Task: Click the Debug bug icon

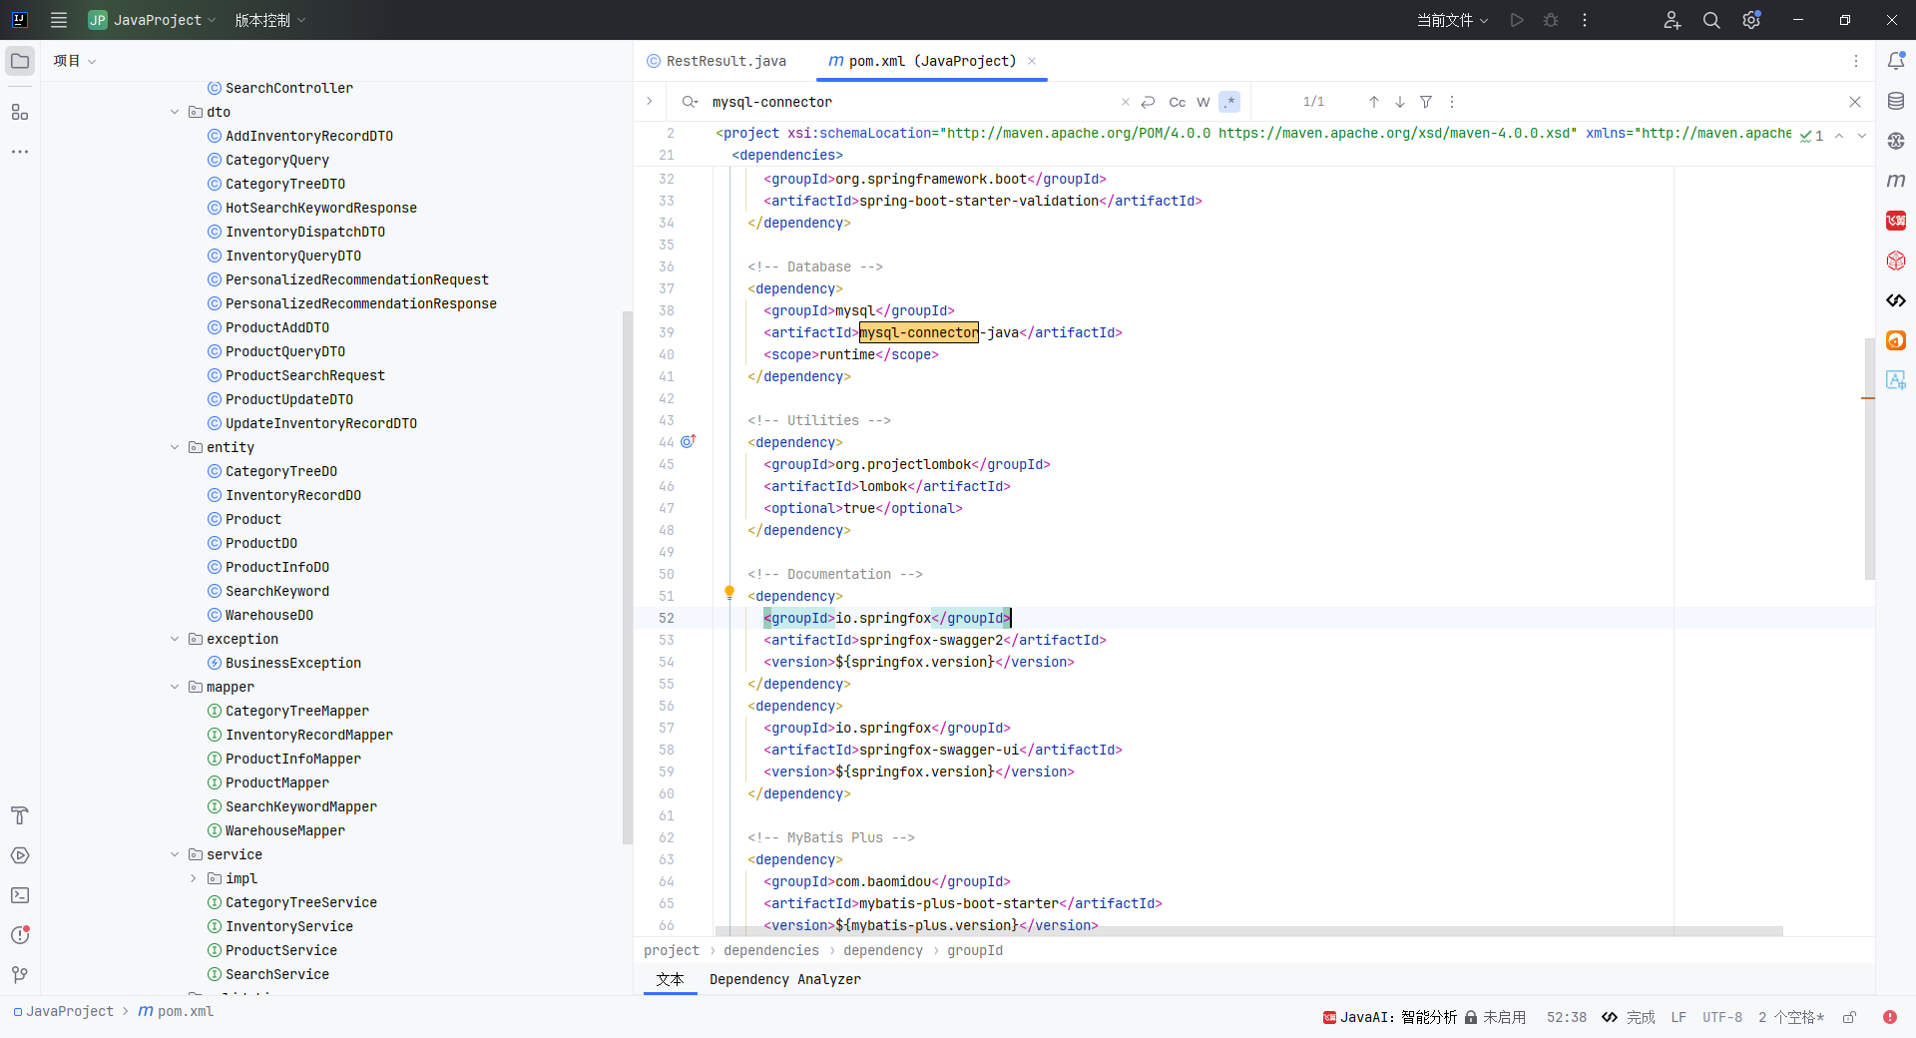Action: [x=1551, y=20]
